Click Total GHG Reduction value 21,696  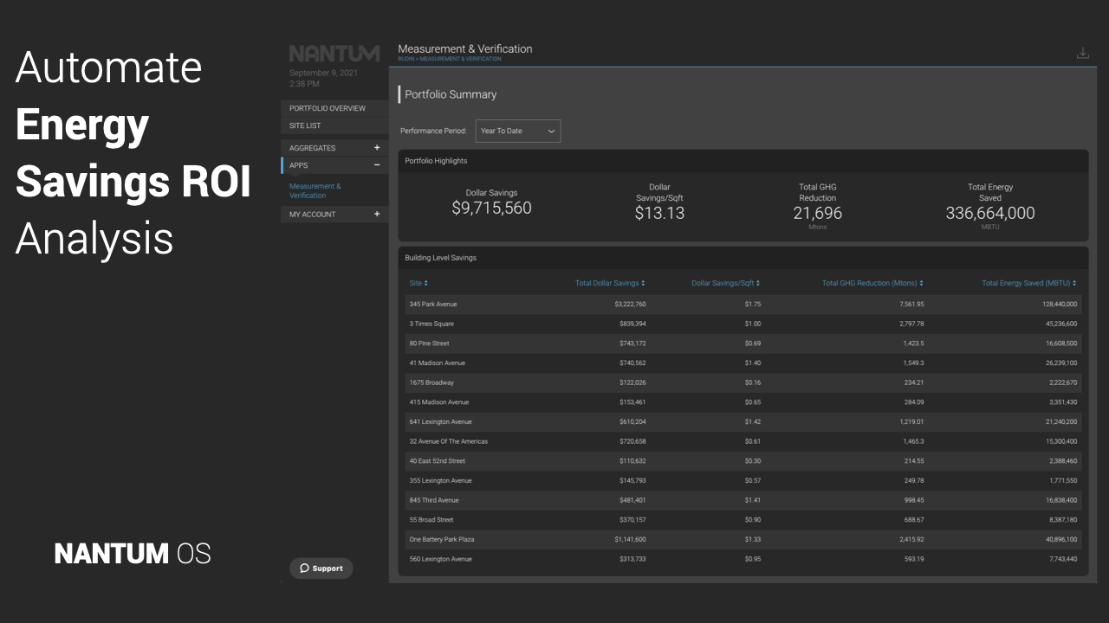point(818,213)
